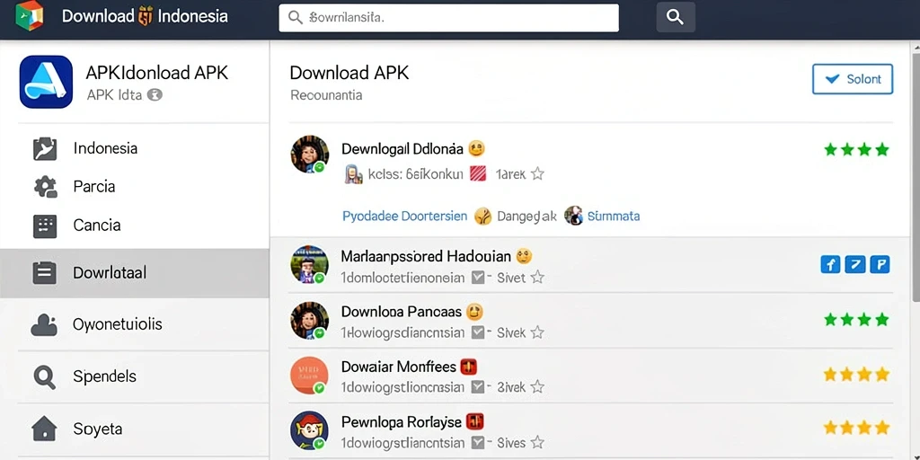Click the middle blue share button
The height and width of the screenshot is (460, 920).
click(x=855, y=265)
